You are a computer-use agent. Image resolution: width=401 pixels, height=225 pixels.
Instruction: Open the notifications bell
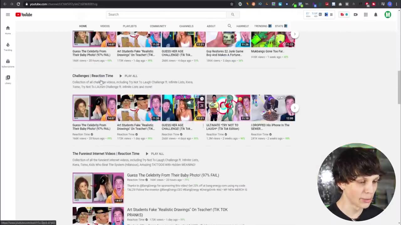pyautogui.click(x=376, y=15)
